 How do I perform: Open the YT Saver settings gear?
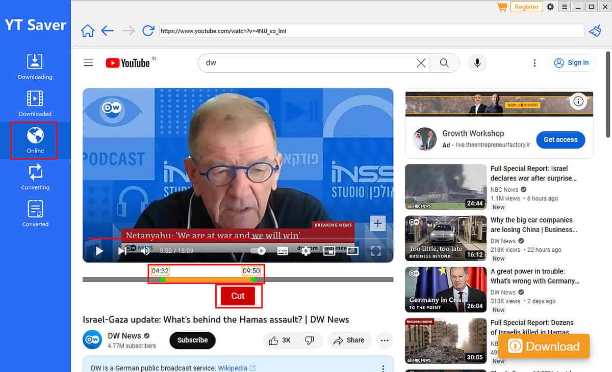click(550, 7)
